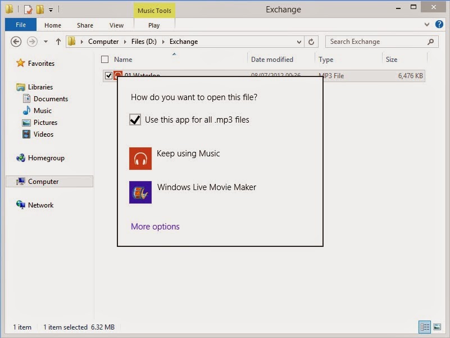This screenshot has width=450, height=338.
Task: Click the Homegroup spheres icon
Action: [21, 158]
